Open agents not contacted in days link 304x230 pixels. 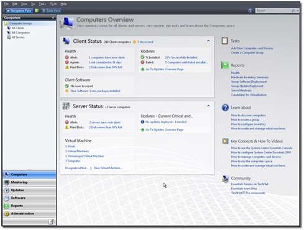coord(105,62)
